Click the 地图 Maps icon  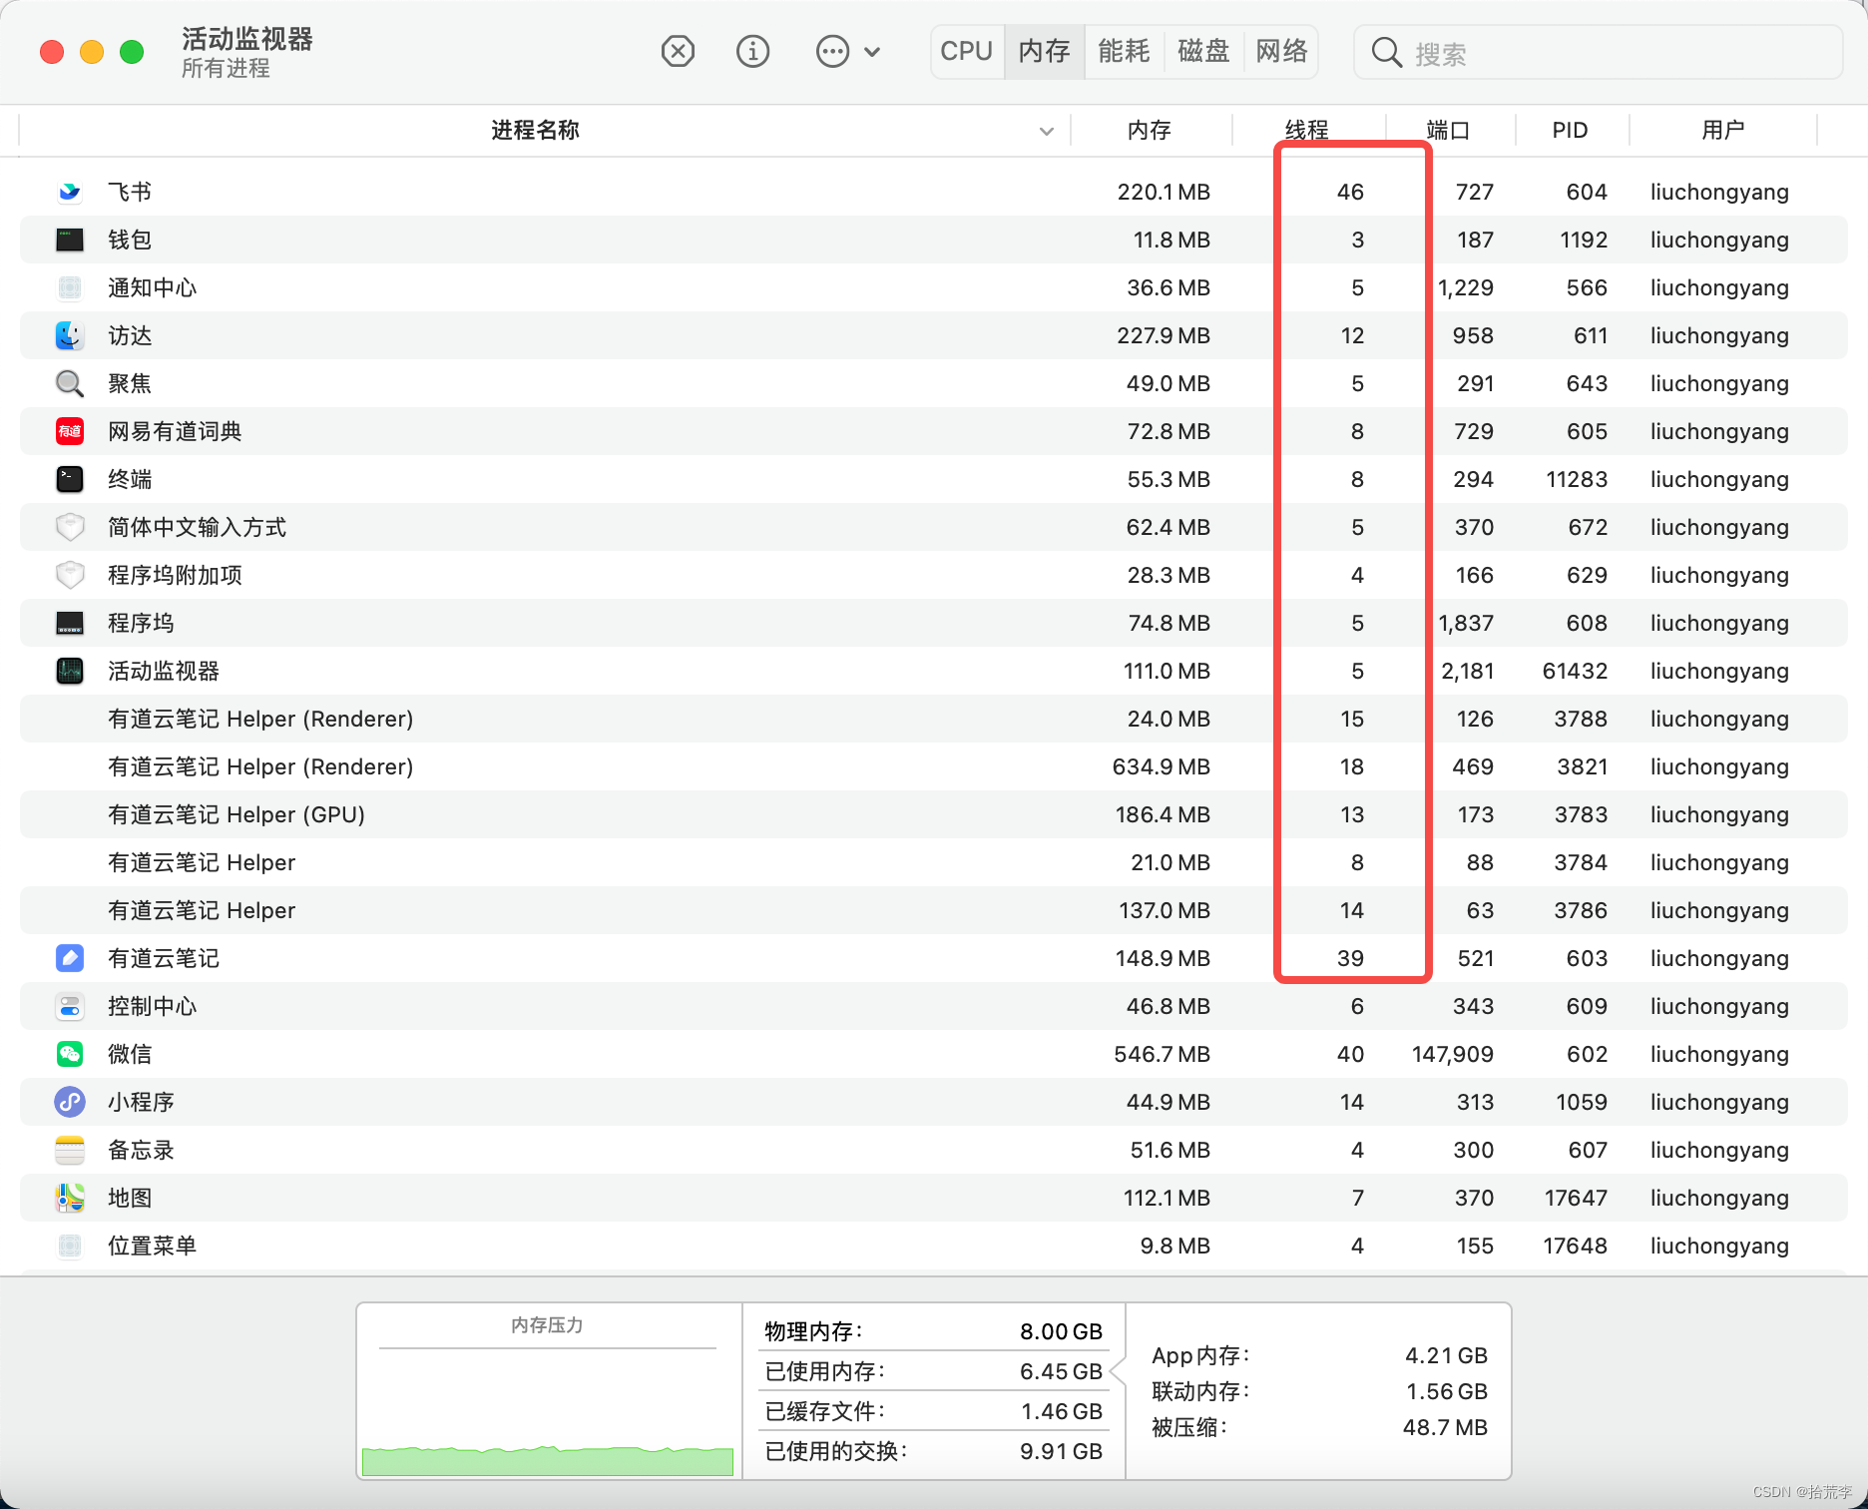[70, 1198]
